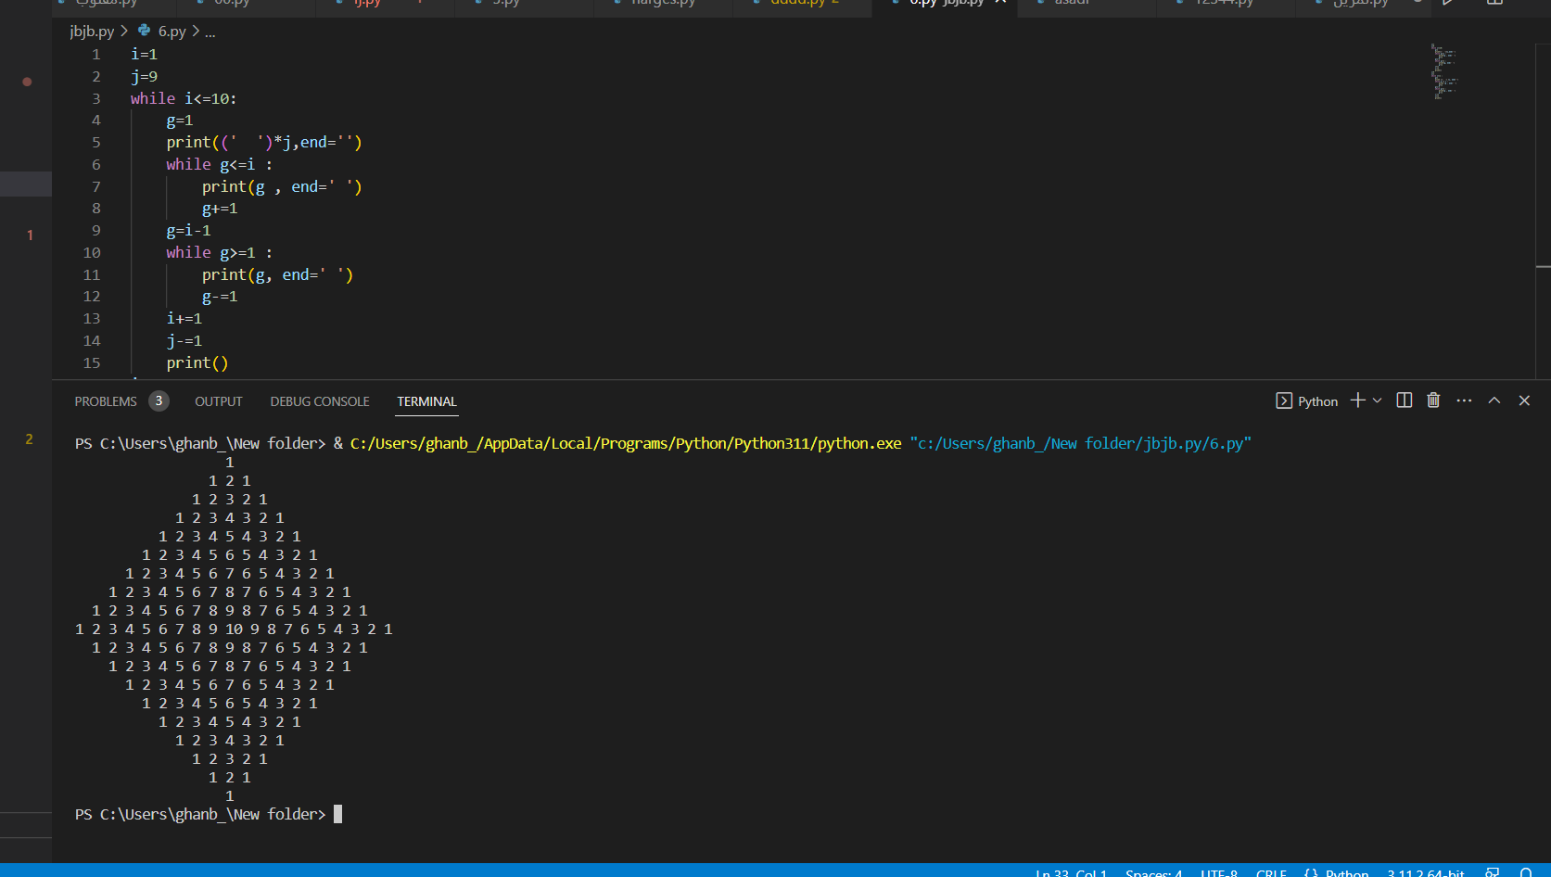Click the 'while g>=1 :' statement
The image size is (1551, 877).
pyautogui.click(x=220, y=253)
